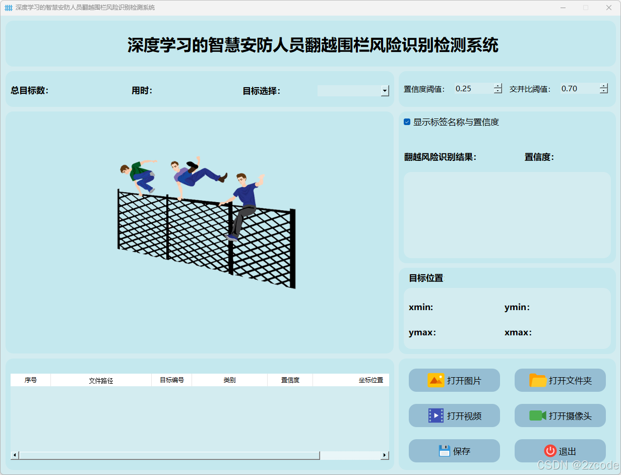
Task: Click the 打开文件夹 folder icon
Action: coord(538,380)
